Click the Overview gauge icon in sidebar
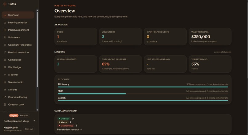 pos(5,15)
